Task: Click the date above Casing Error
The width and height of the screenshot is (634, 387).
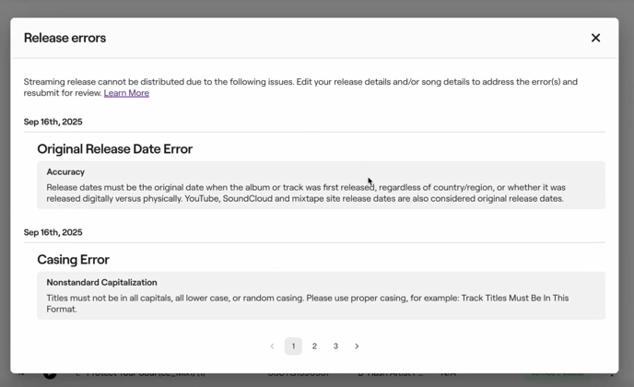Action: pos(53,232)
